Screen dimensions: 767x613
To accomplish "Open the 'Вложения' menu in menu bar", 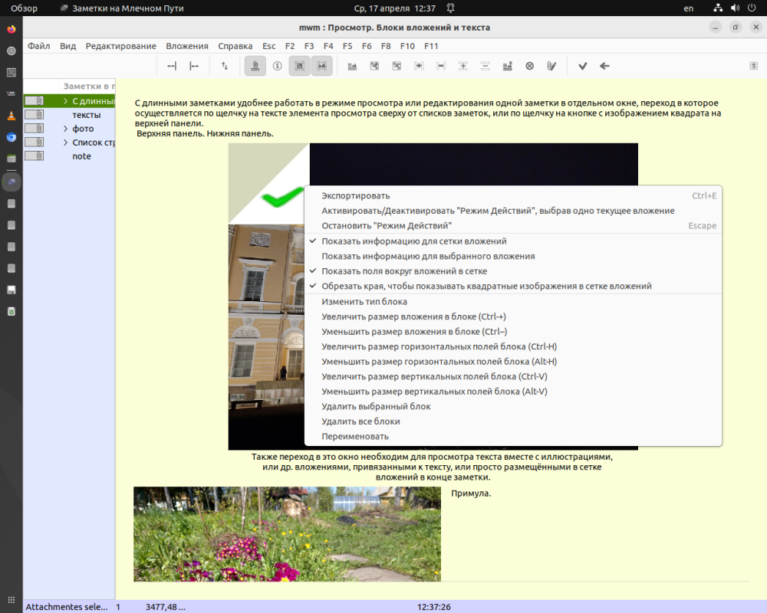I will [x=186, y=46].
